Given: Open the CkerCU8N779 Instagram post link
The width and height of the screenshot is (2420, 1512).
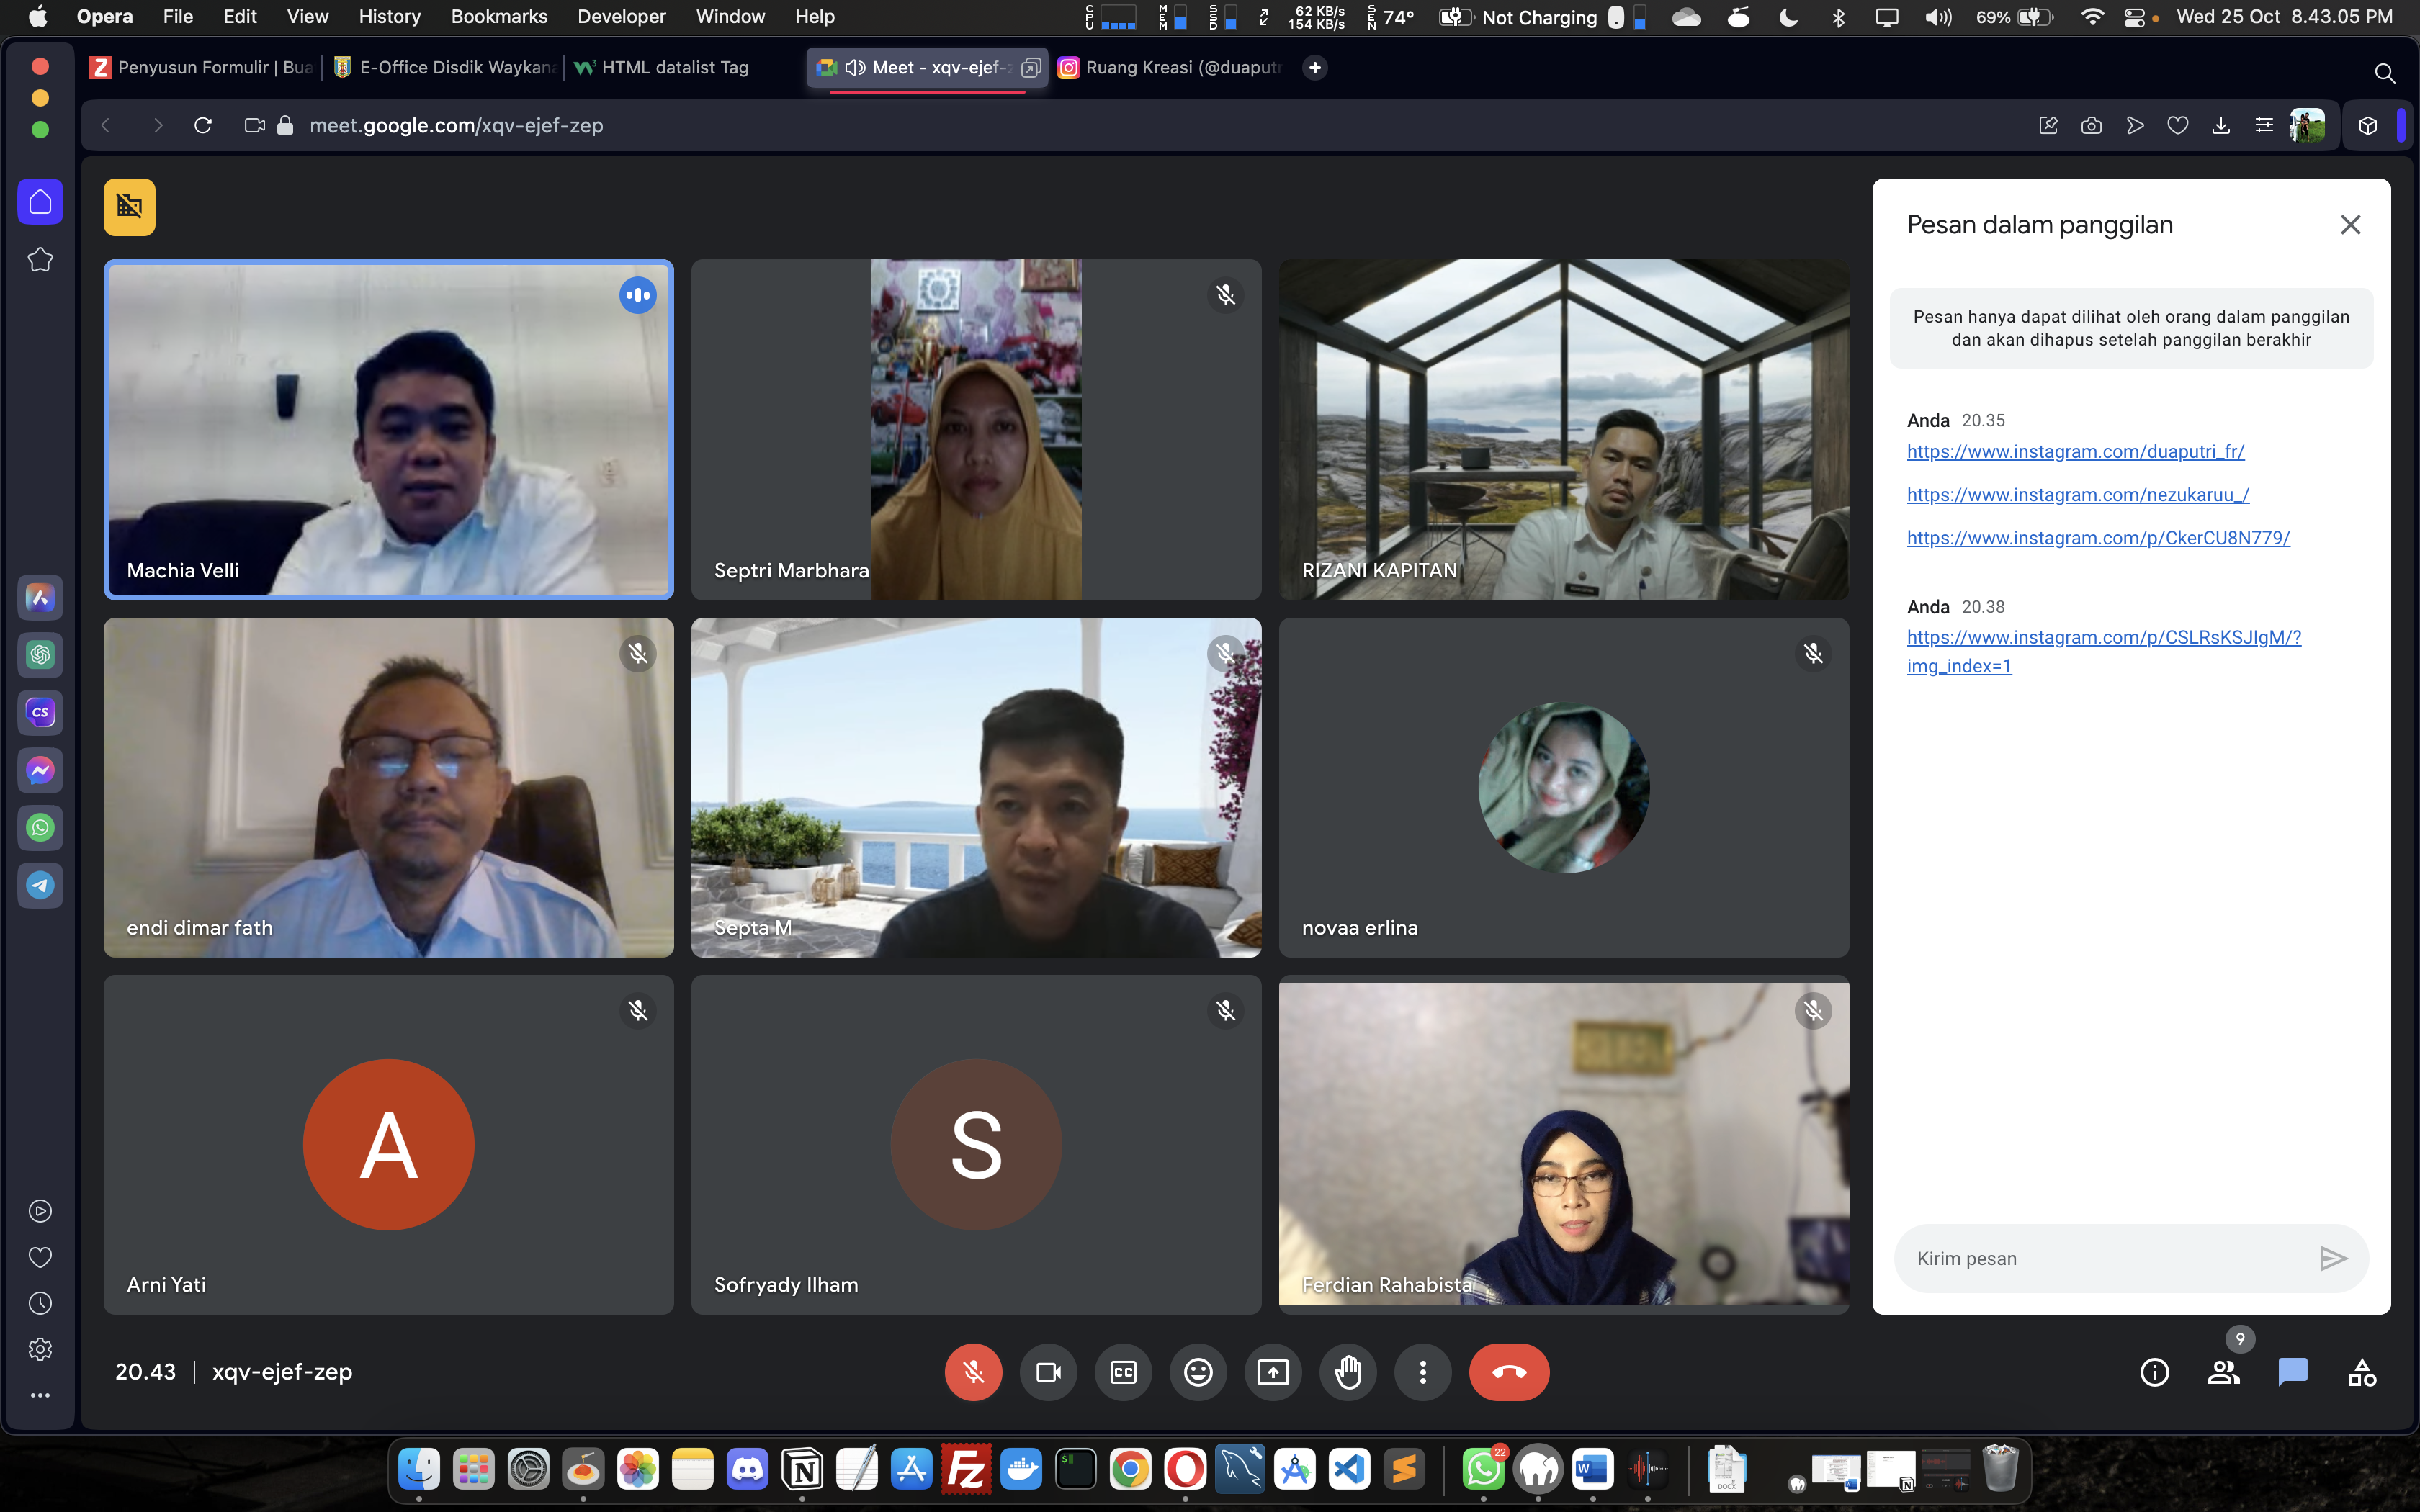Looking at the screenshot, I should 2097,537.
